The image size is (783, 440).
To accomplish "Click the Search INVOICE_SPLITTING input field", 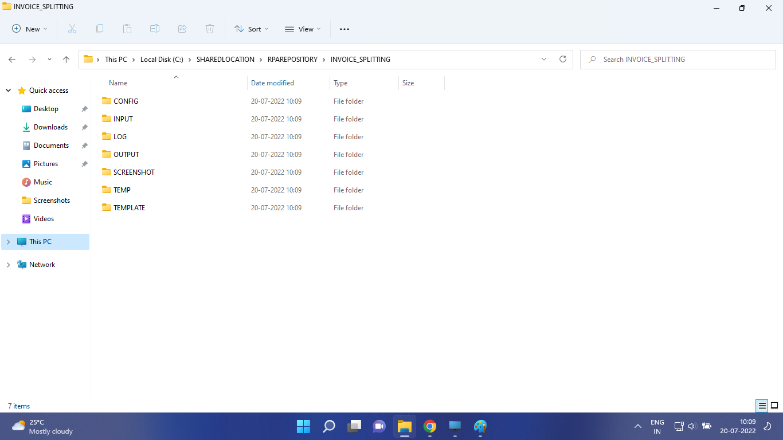I will (682, 60).
